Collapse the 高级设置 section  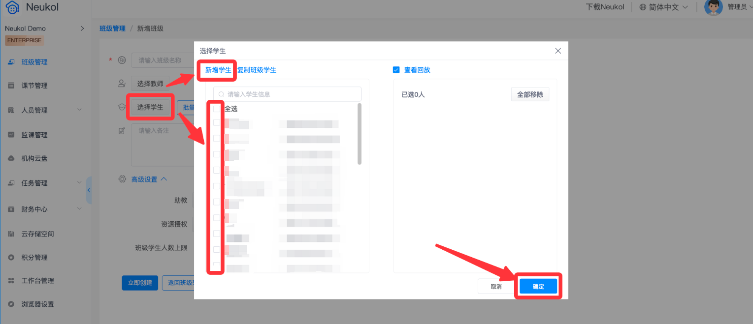(x=149, y=179)
